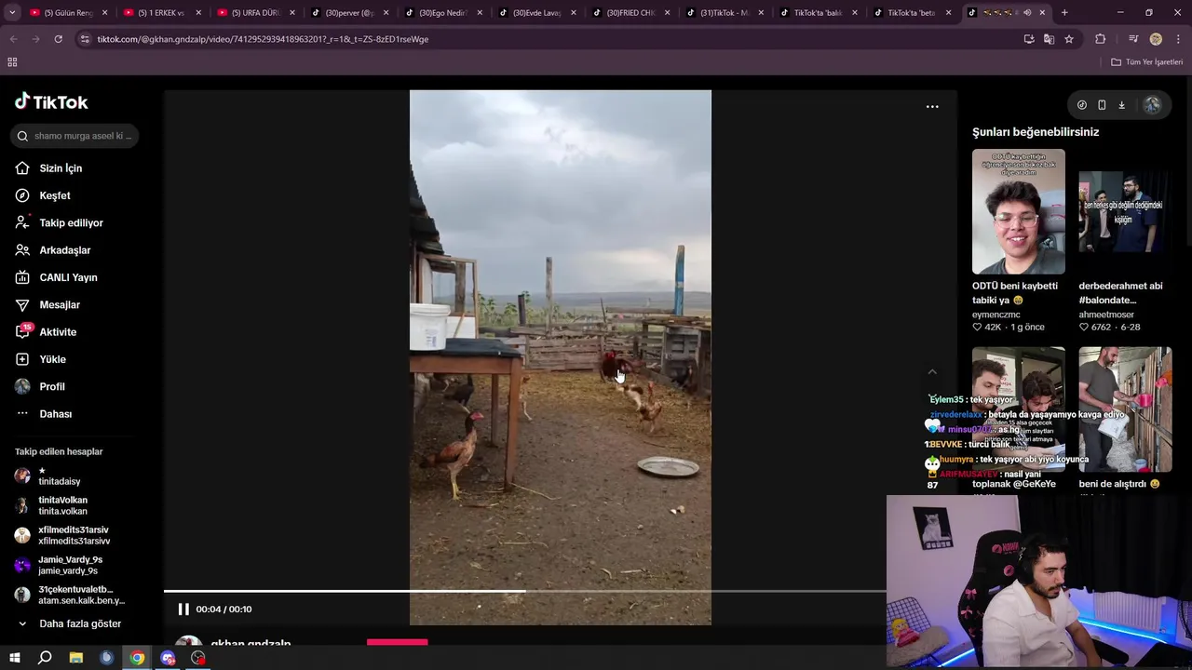Open CANLI Yayın page
The image size is (1192, 670).
tap(68, 277)
